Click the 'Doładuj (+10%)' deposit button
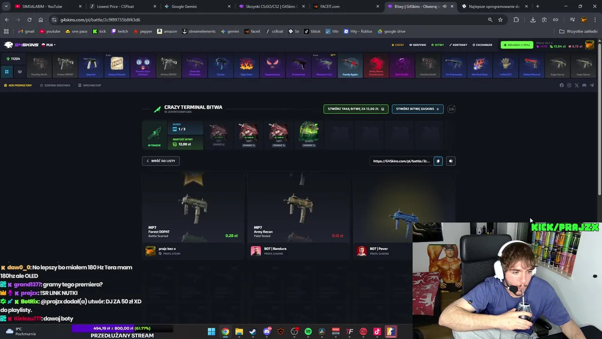The image size is (602, 339). point(516,45)
